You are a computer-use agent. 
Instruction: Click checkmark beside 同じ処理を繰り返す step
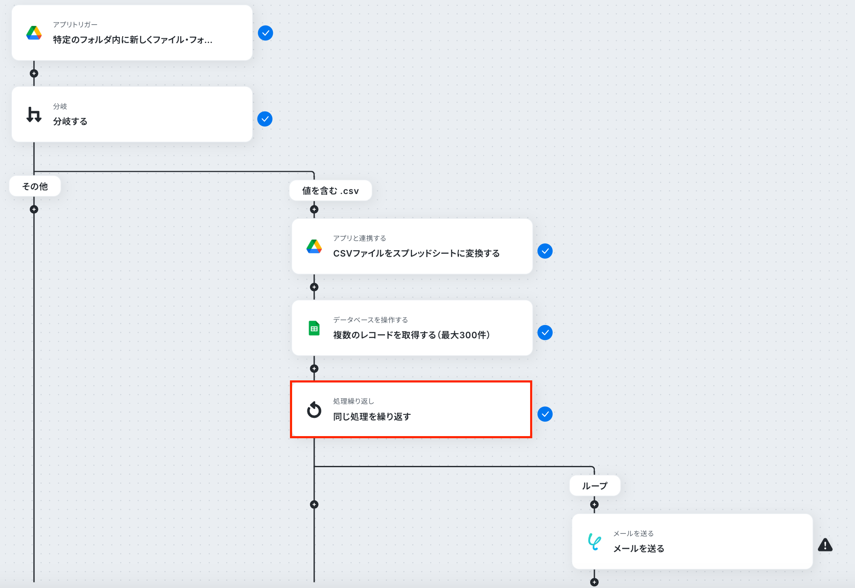[545, 414]
